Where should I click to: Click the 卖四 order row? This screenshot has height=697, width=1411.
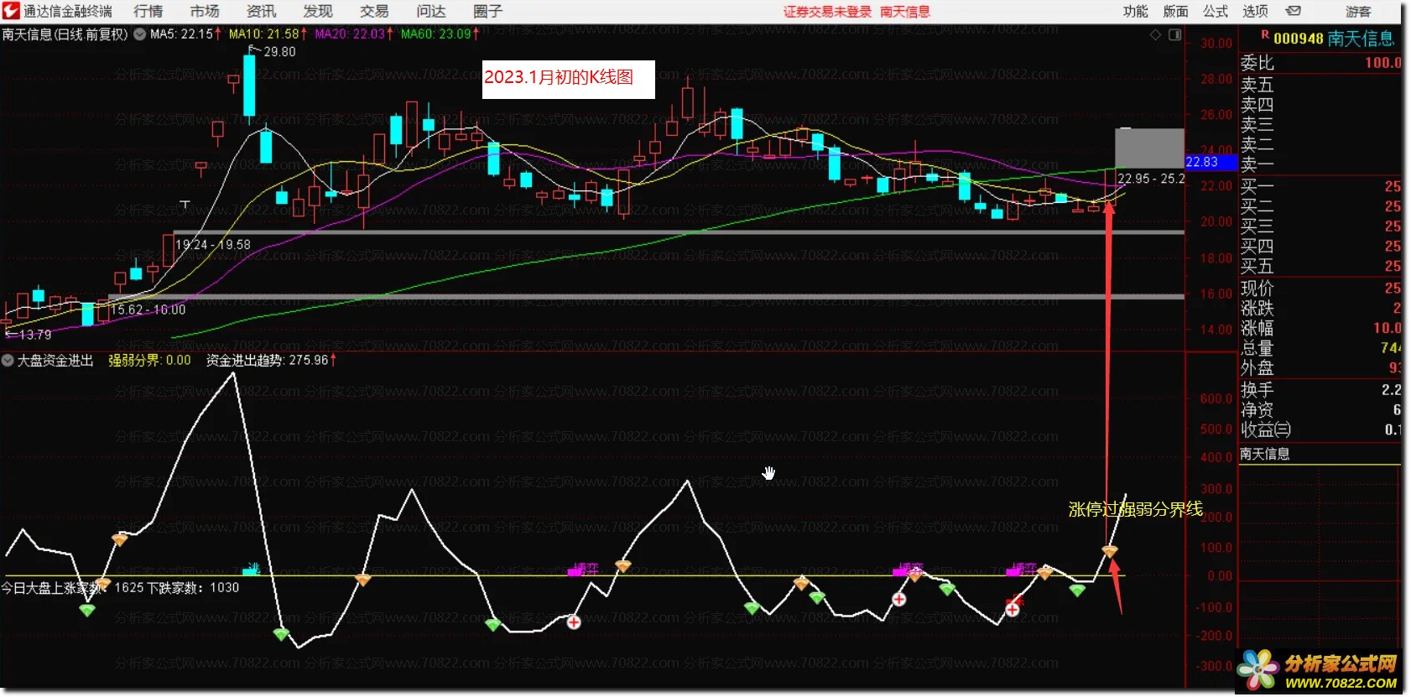tap(1320, 105)
